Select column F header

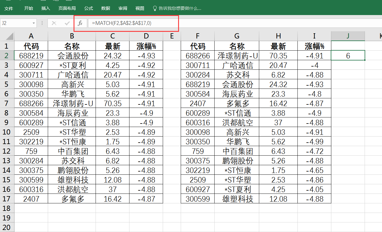click(x=198, y=36)
